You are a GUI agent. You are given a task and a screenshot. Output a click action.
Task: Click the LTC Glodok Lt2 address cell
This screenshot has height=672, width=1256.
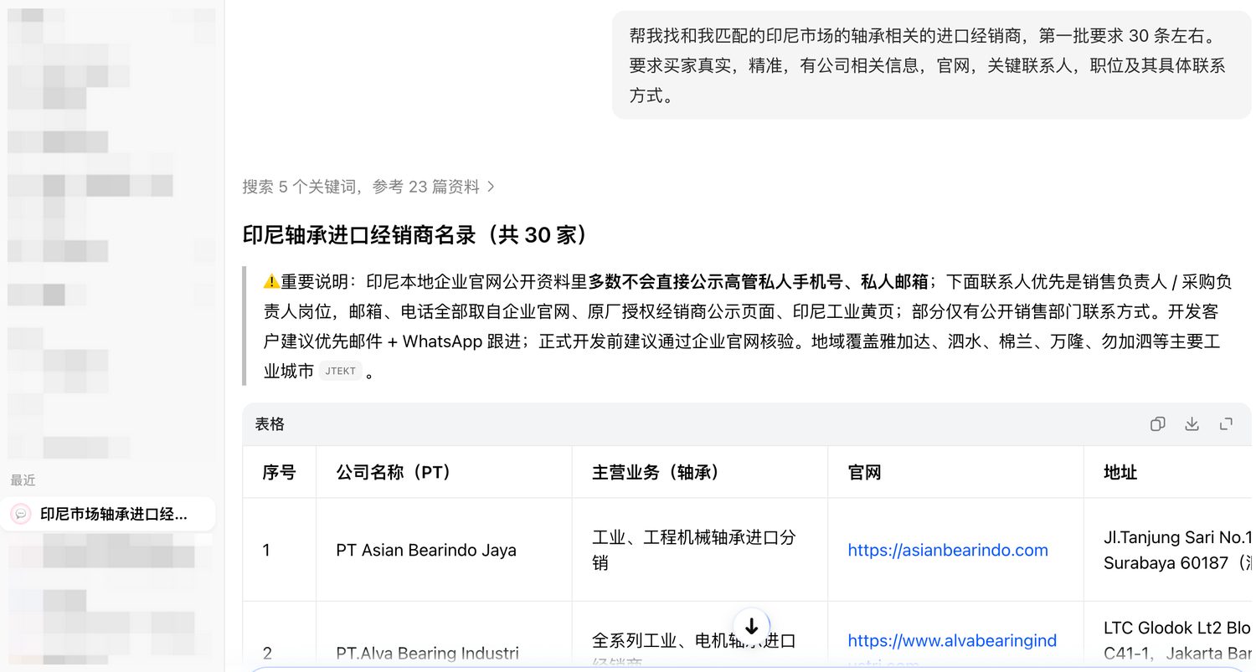[1170, 637]
